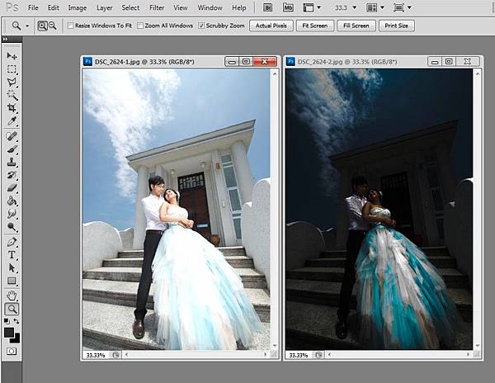
Task: Disable the Scrubby Zoom checkbox
Action: (201, 26)
